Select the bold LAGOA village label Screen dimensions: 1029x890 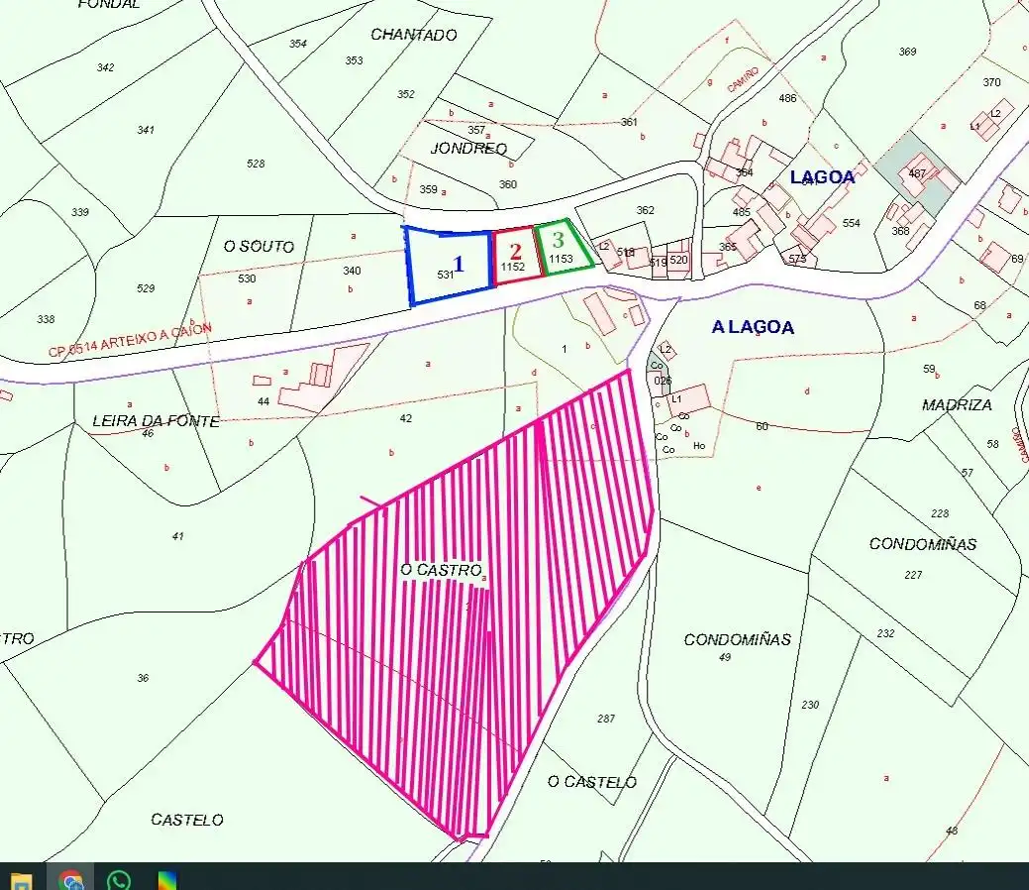822,176
